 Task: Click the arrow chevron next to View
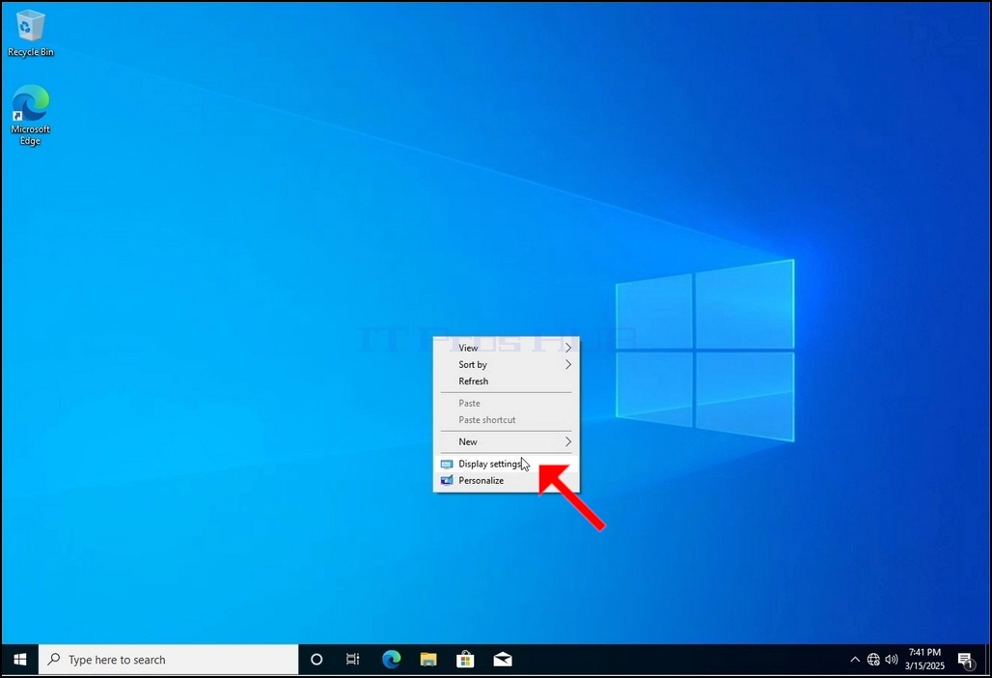pos(568,348)
